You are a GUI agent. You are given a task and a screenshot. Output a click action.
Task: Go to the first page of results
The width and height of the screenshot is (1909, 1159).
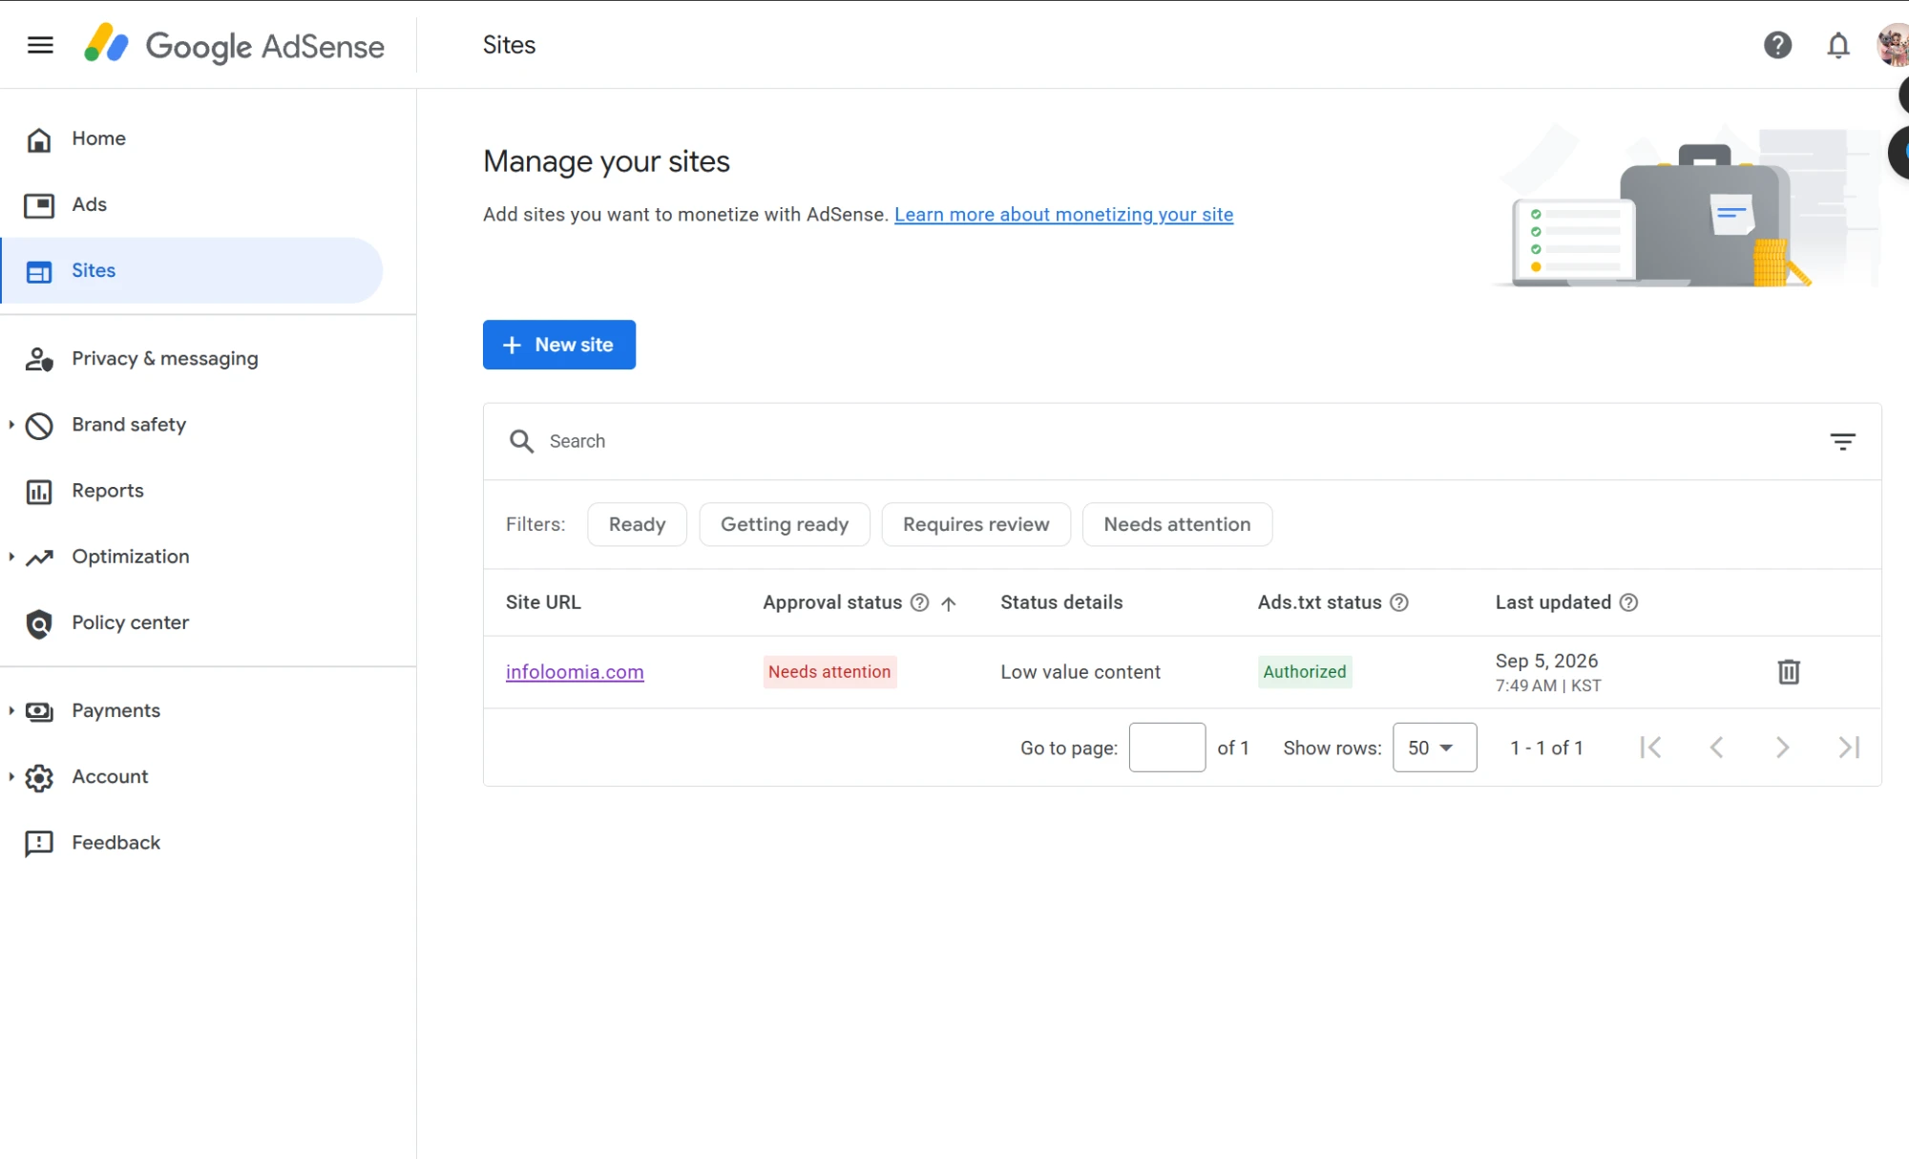click(1650, 748)
